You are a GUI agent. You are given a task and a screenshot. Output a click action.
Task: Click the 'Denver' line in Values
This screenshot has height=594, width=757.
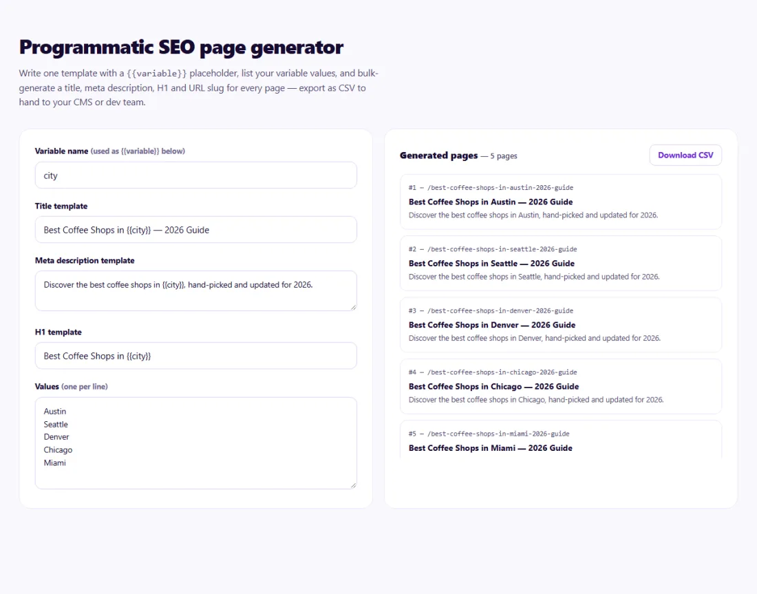(x=56, y=437)
